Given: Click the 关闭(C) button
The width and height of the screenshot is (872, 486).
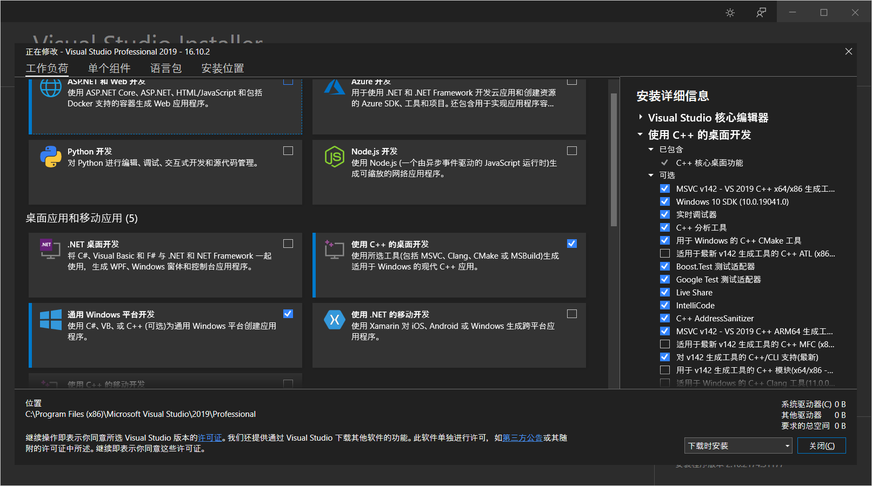Looking at the screenshot, I should pos(822,445).
